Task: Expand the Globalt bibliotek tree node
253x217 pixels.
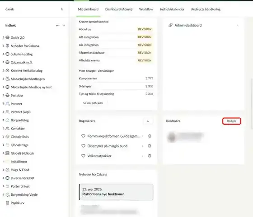Action: [x=3, y=153]
